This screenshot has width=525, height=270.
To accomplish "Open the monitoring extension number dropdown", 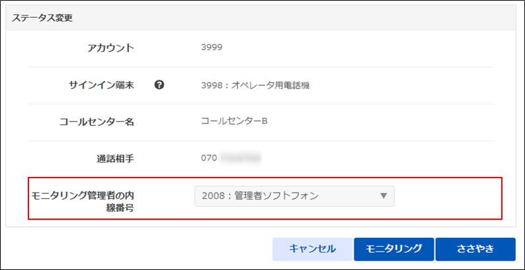I will click(x=294, y=196).
